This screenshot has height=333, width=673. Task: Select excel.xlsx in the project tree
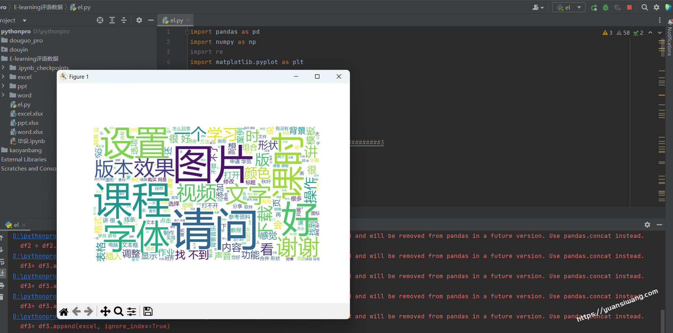pos(26,113)
